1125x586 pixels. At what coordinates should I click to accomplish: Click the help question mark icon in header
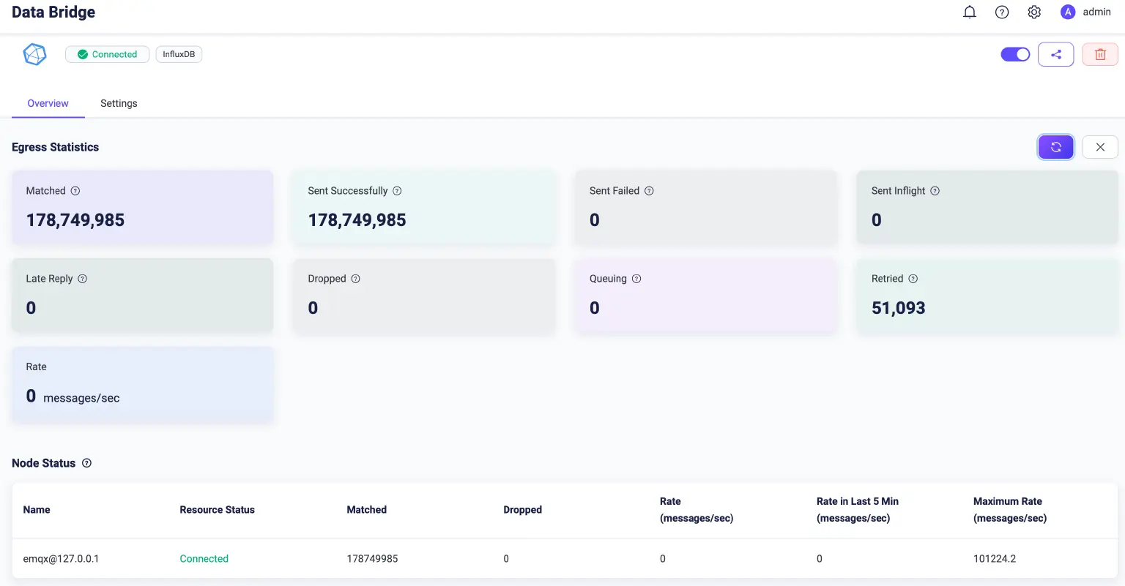coord(1002,12)
